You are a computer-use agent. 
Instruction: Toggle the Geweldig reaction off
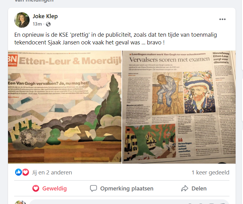50,188
